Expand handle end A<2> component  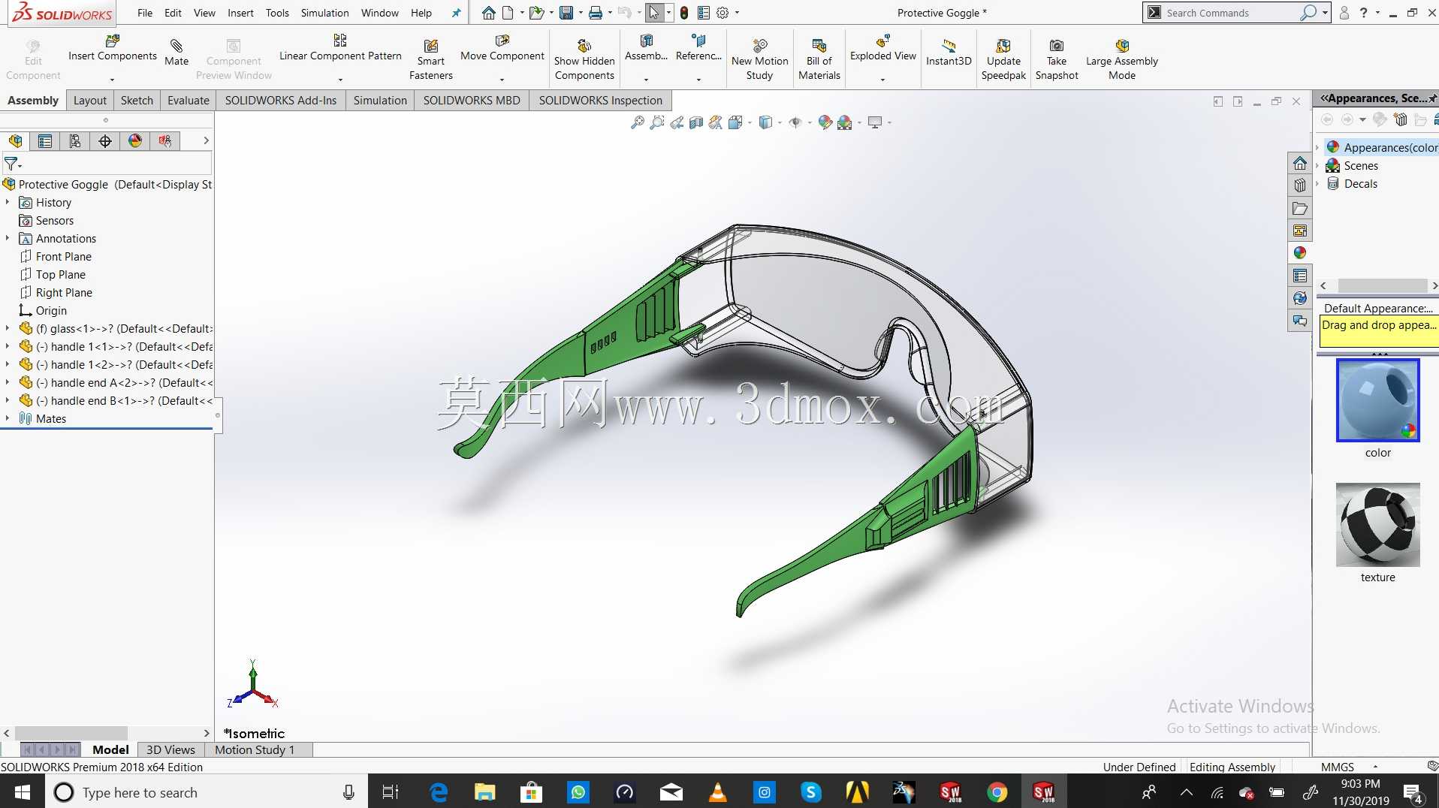point(8,382)
